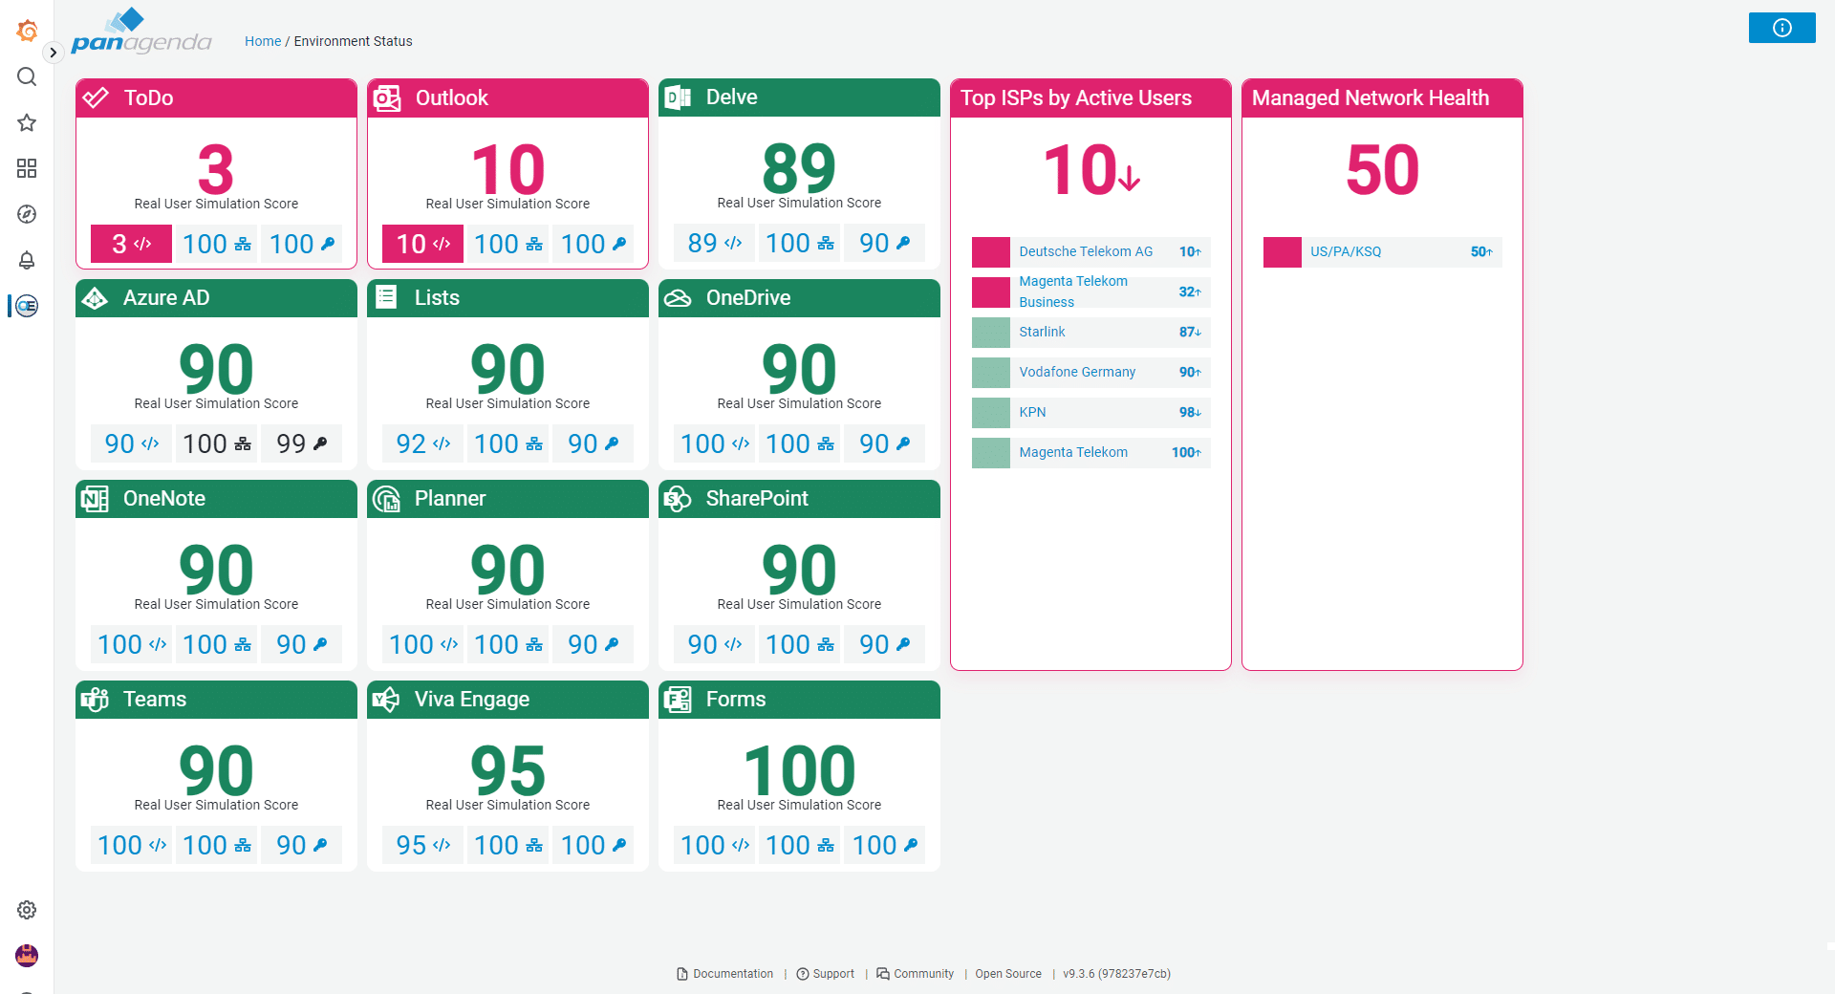Click the blue info button
This screenshot has width=1835, height=994.
tap(1781, 28)
